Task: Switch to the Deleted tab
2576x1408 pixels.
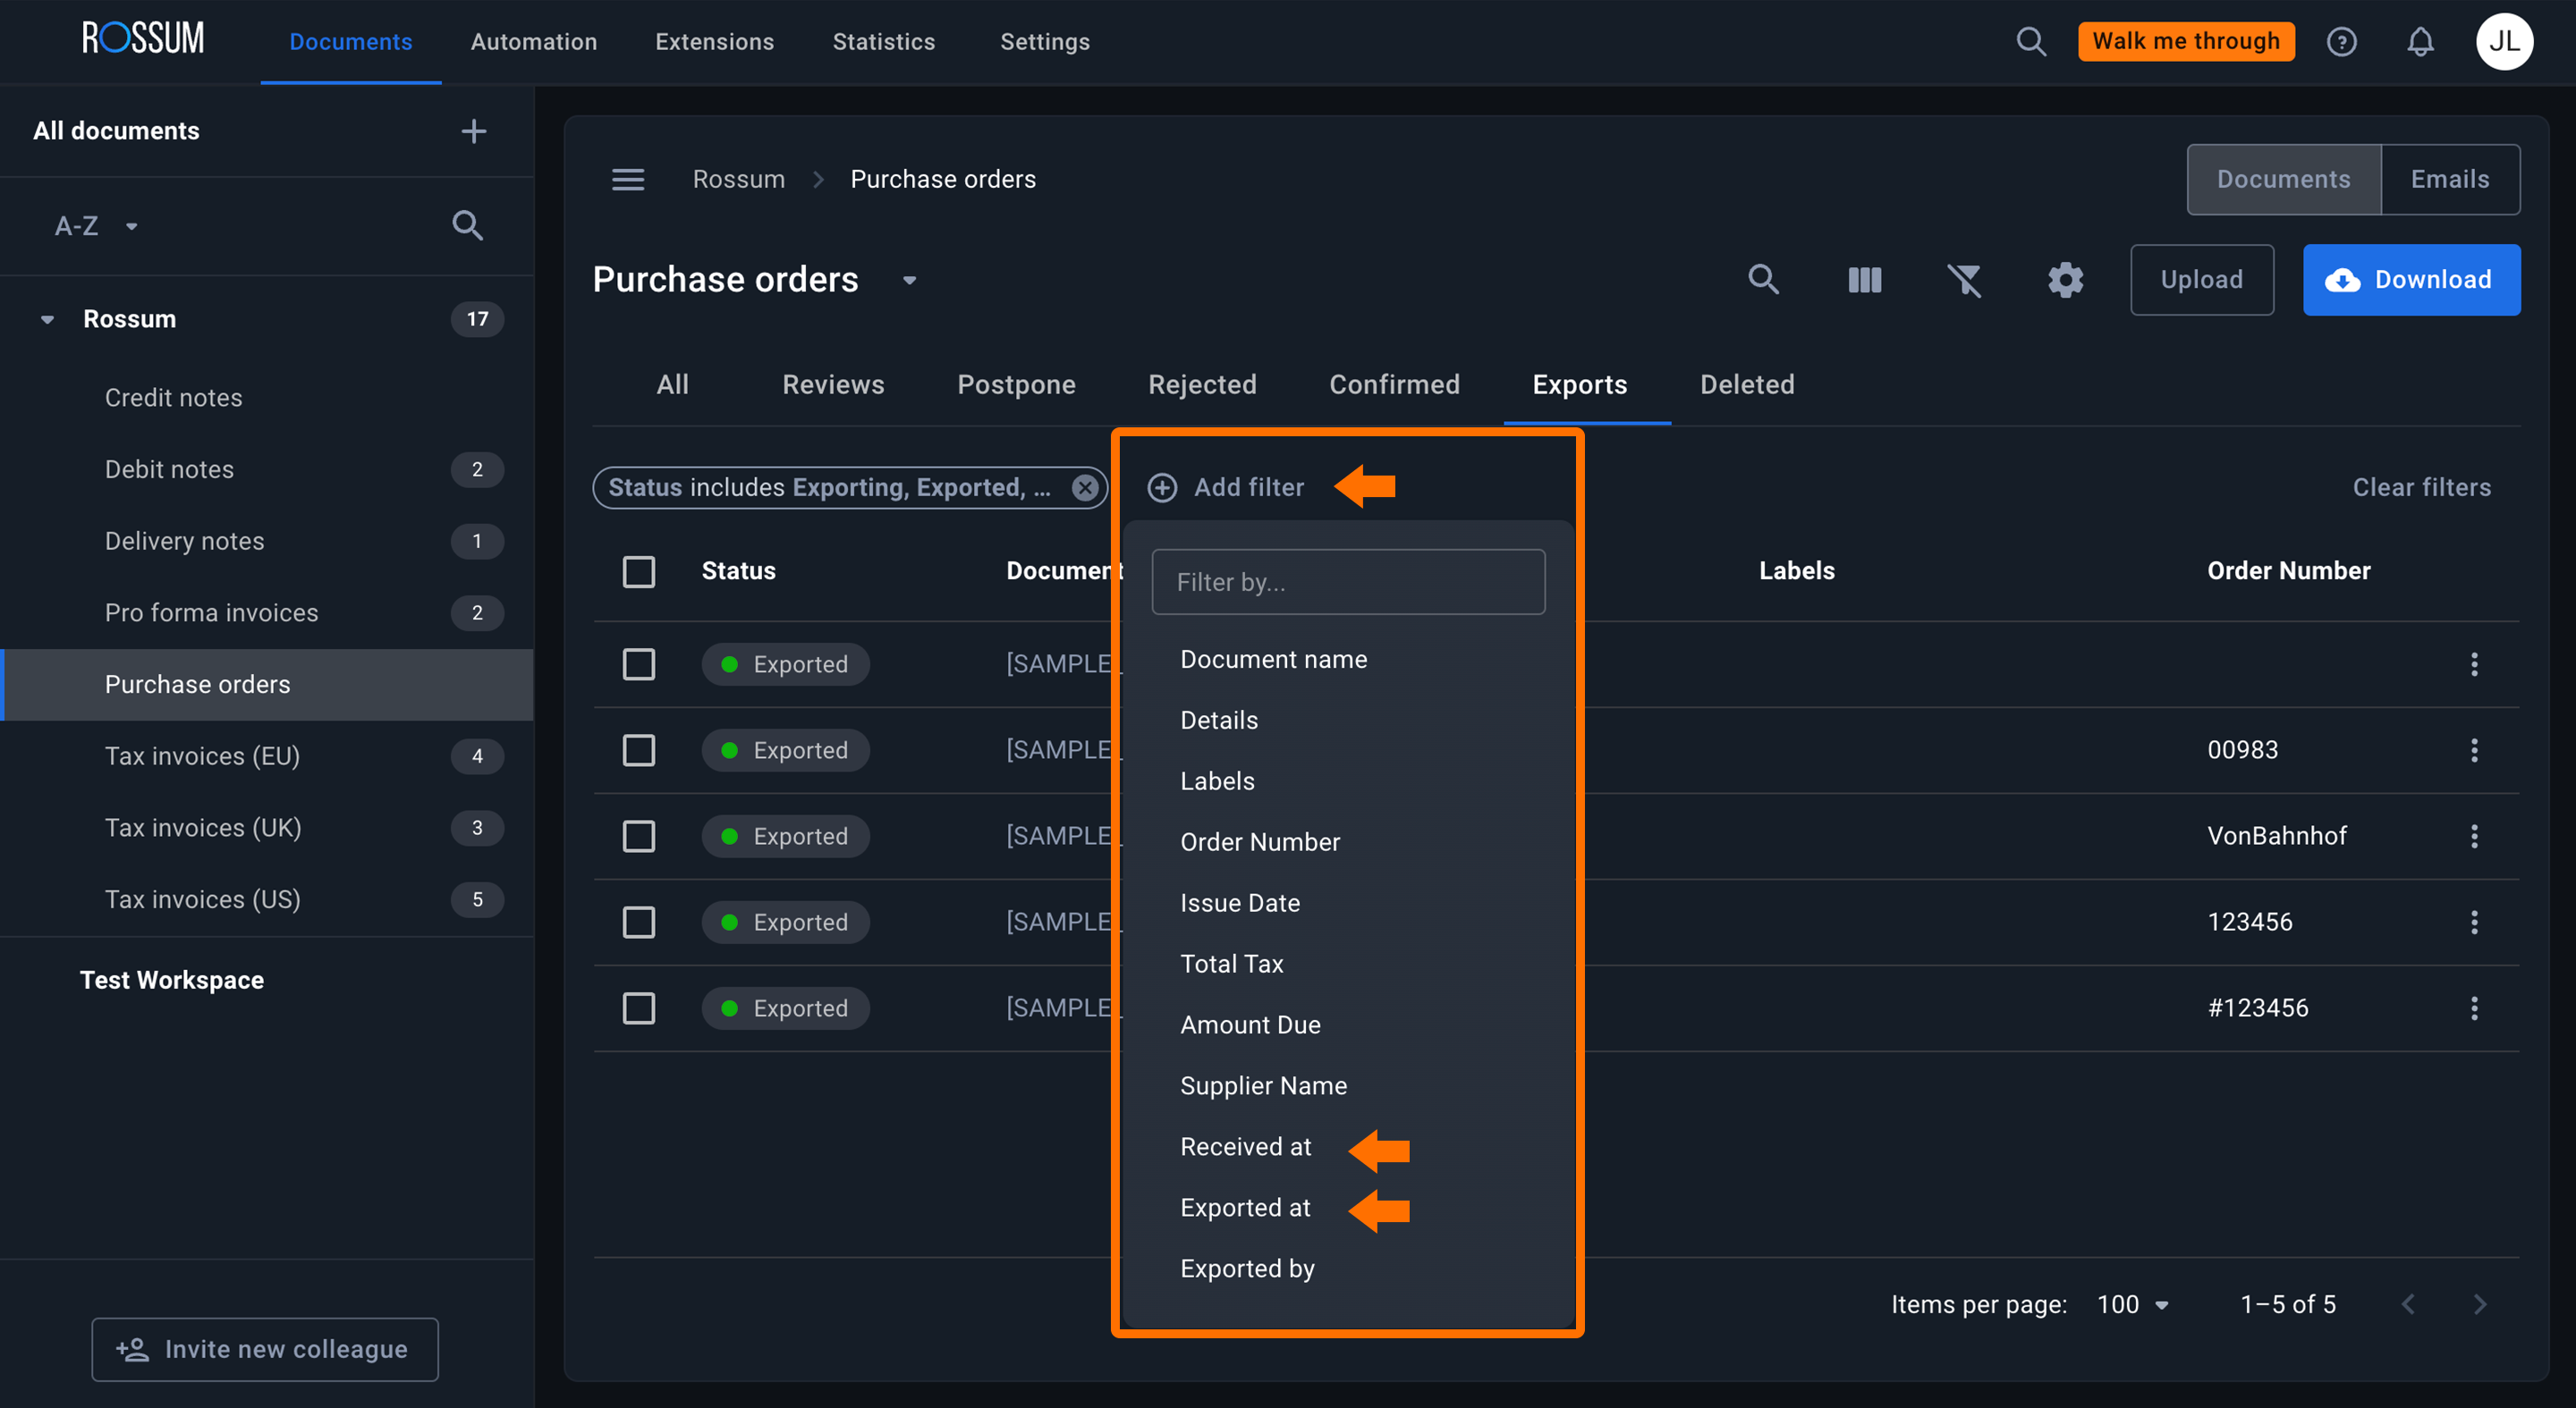Action: (1747, 384)
